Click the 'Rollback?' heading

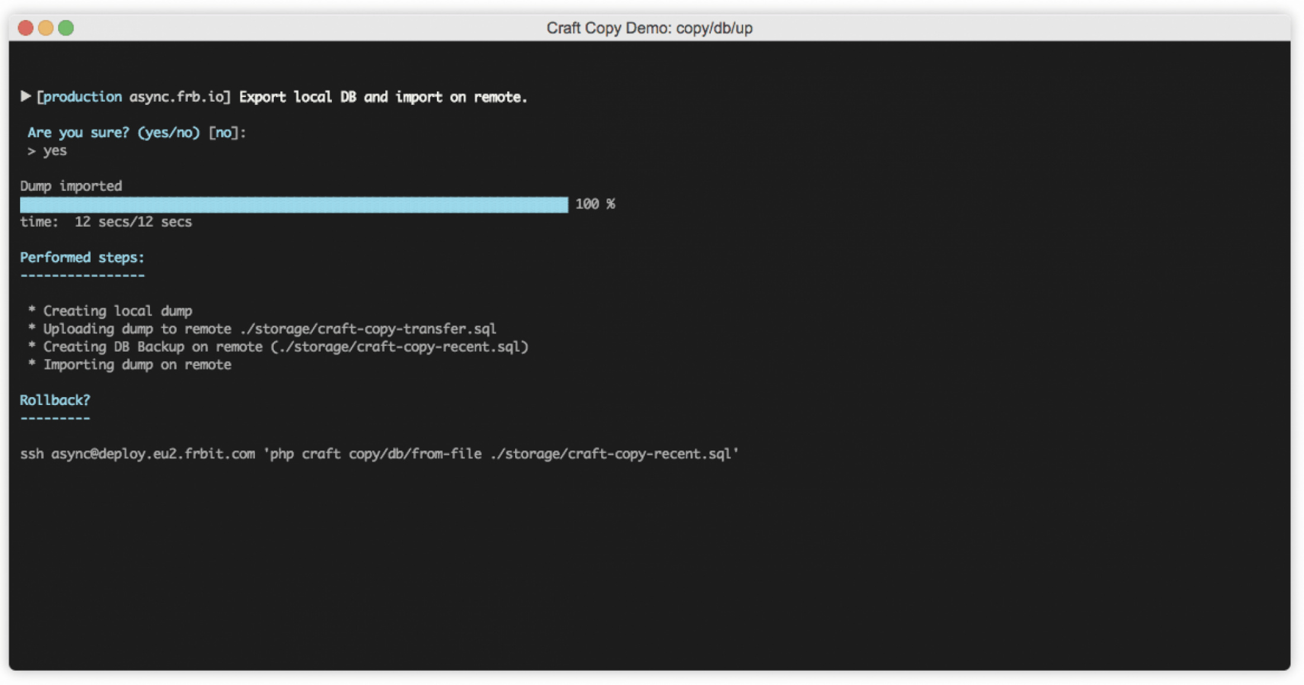point(55,400)
